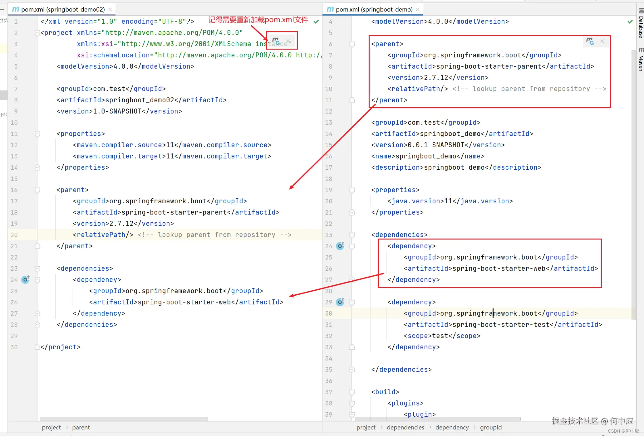This screenshot has height=436, width=644.
Task: Click green inspection checkmark in right editor
Action: pyautogui.click(x=630, y=22)
